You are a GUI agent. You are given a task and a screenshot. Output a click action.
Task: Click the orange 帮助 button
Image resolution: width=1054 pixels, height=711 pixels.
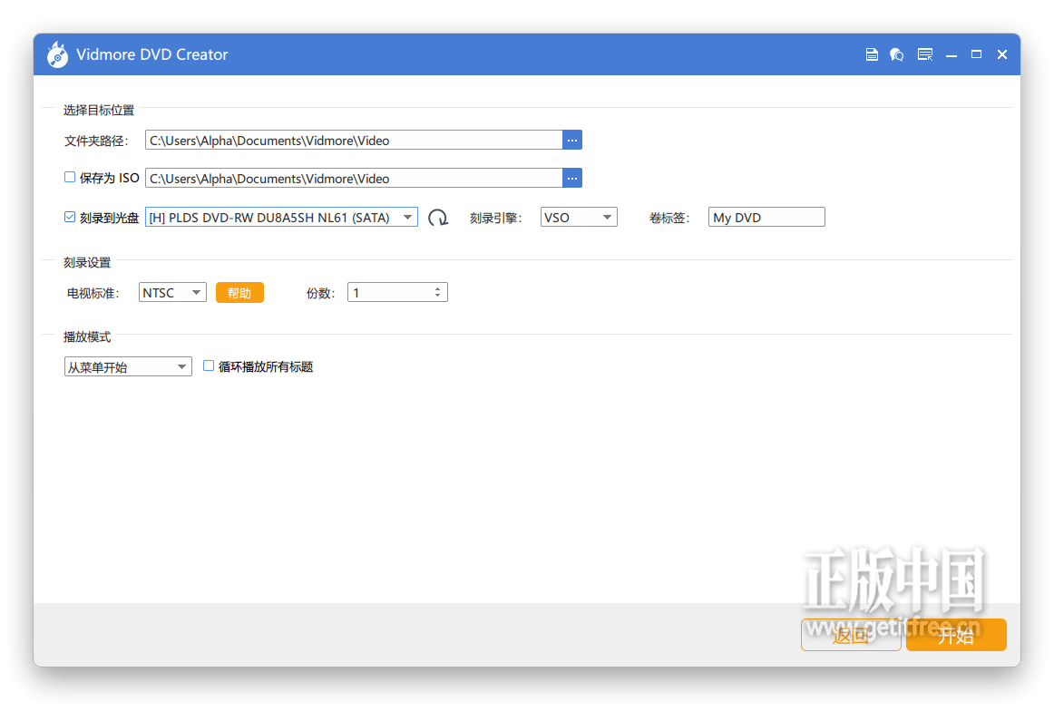pyautogui.click(x=239, y=292)
